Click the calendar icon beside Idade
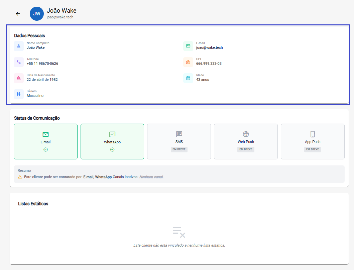Viewport: 354px width, 270px height. tap(188, 78)
